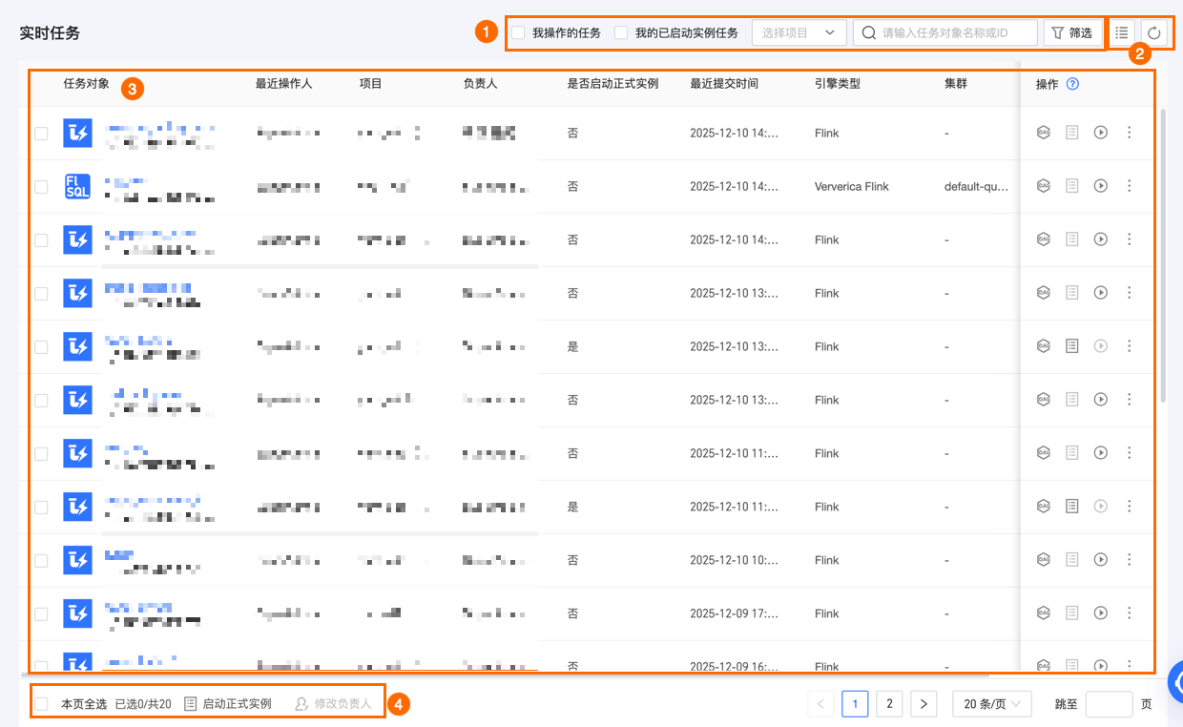Click the help icon next to 操作
This screenshot has width=1183, height=727.
[1072, 84]
